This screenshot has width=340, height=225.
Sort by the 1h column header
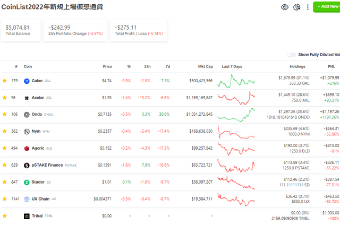pos(129,66)
